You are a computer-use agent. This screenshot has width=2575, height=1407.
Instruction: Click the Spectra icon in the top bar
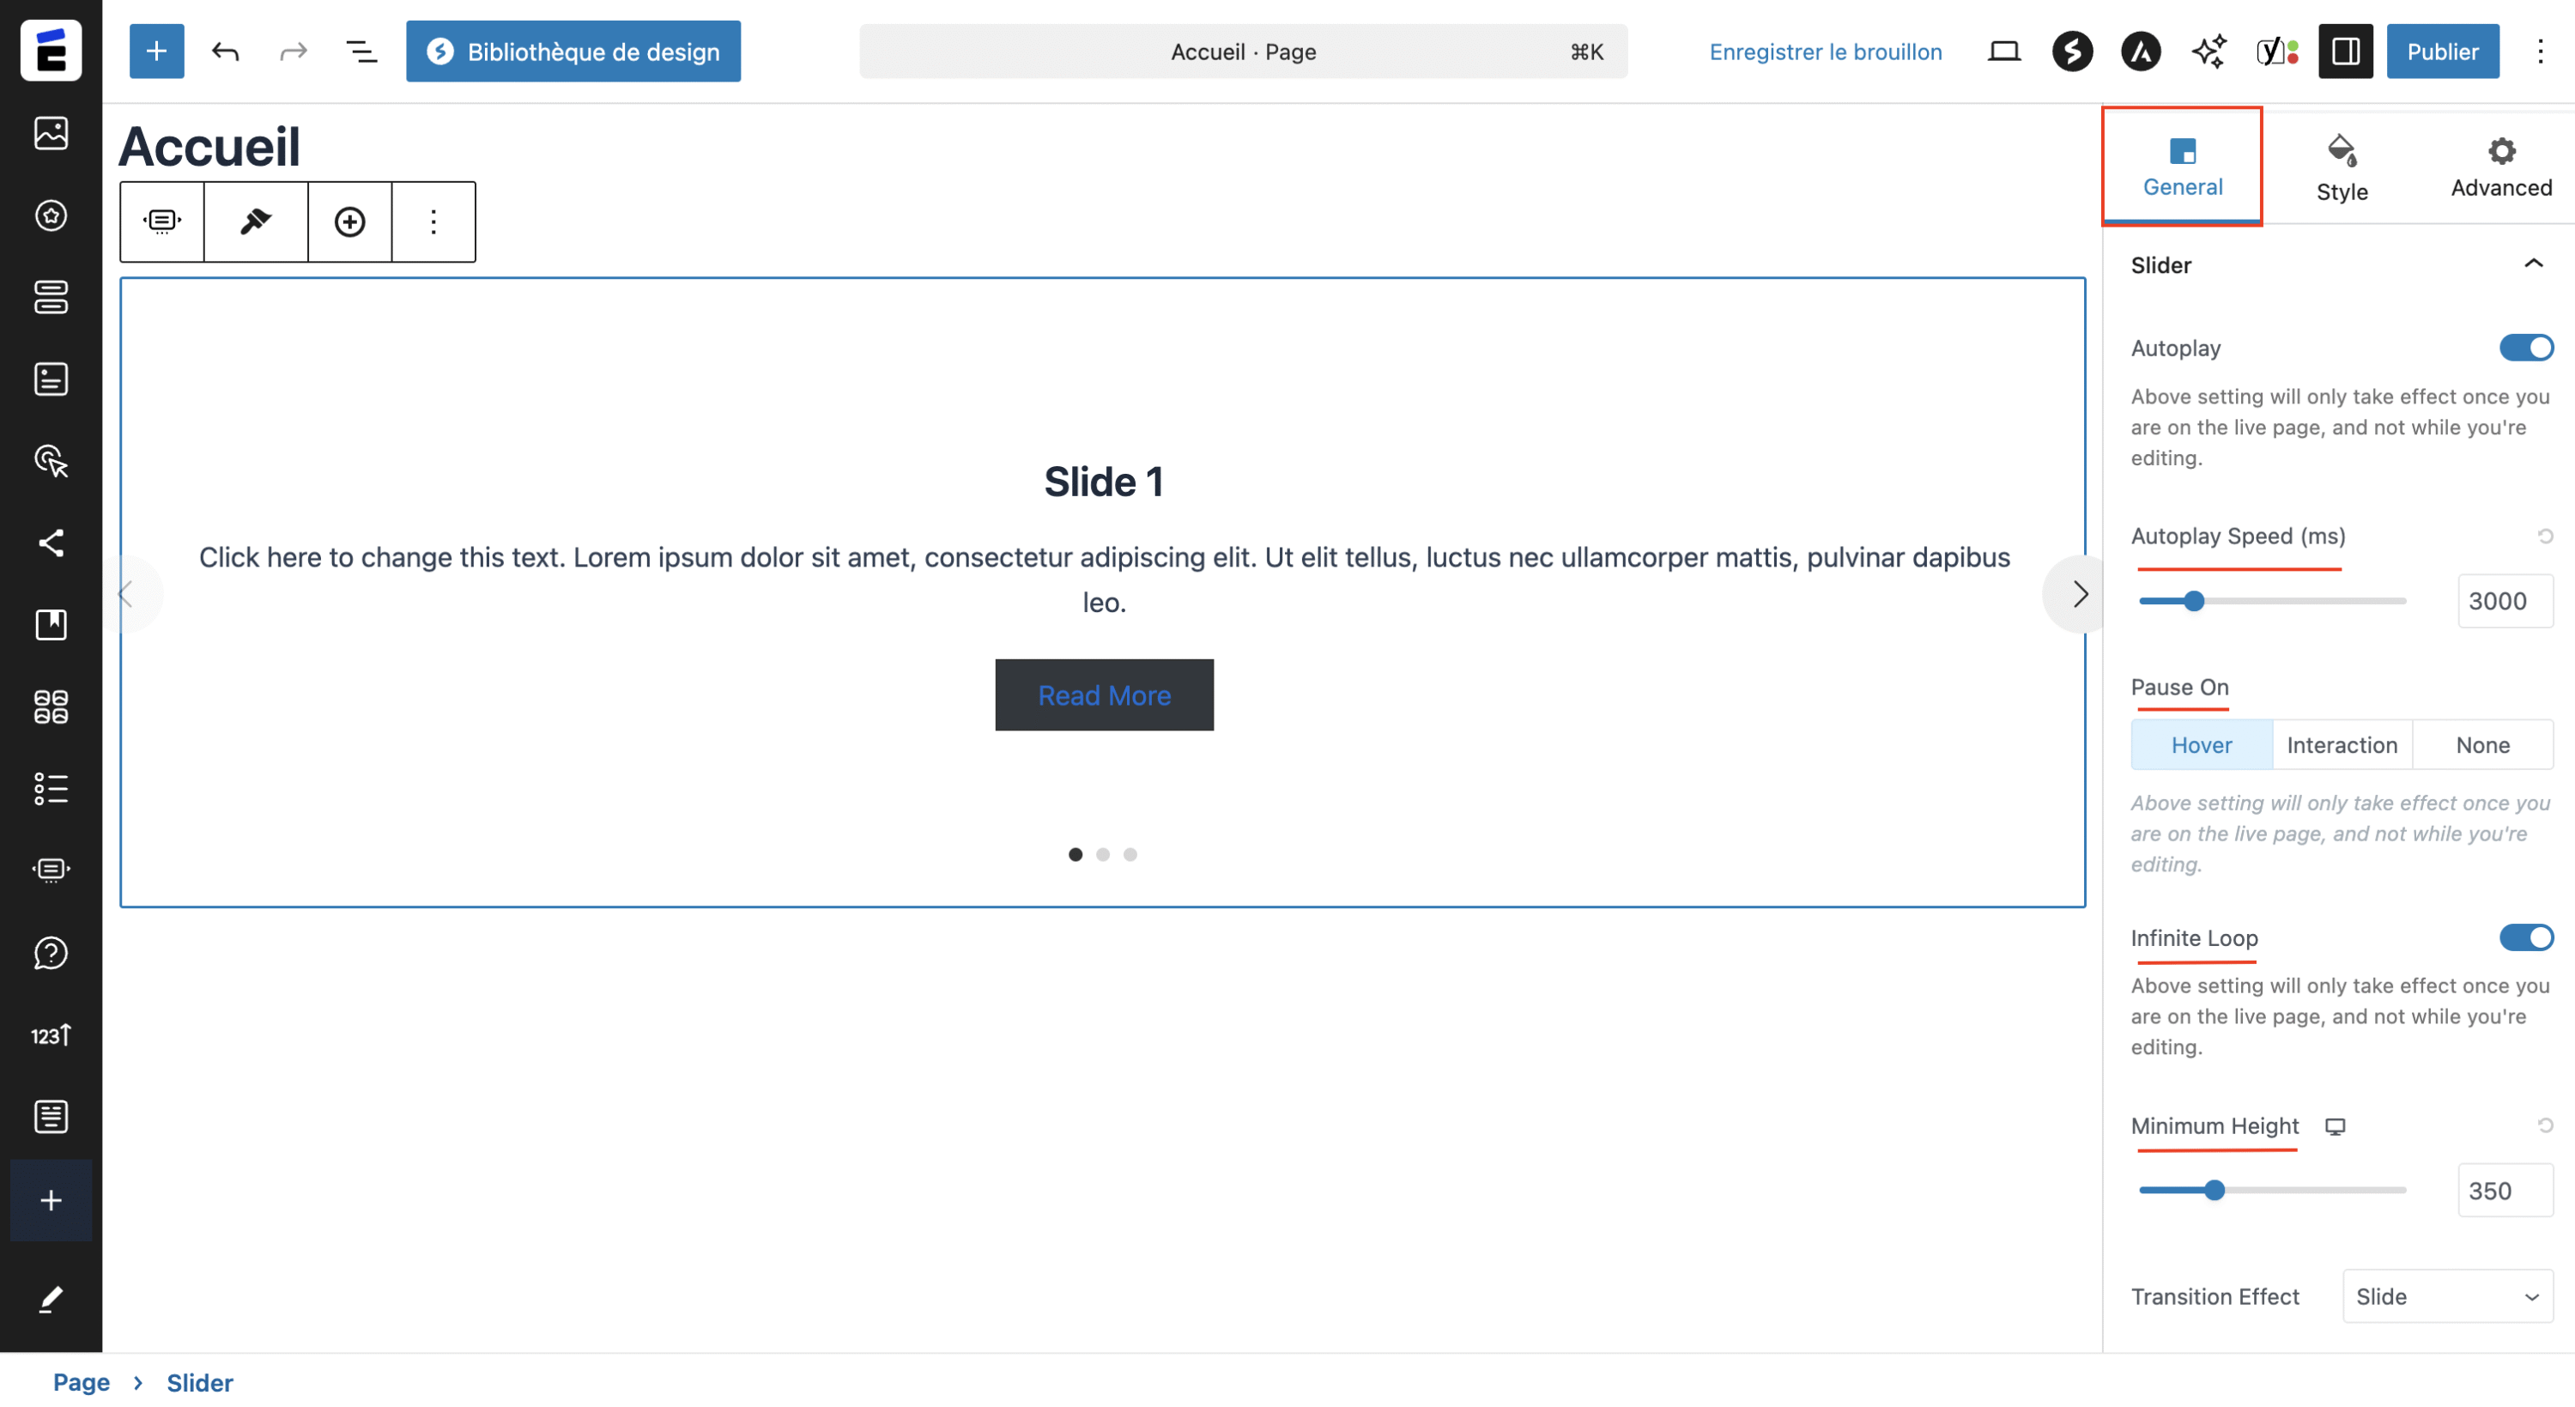click(x=2072, y=51)
